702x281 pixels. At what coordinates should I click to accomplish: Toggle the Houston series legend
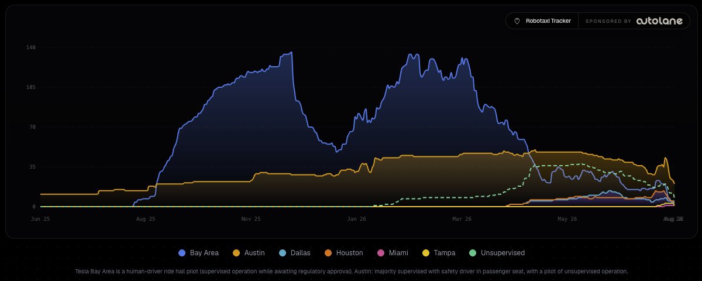point(344,253)
